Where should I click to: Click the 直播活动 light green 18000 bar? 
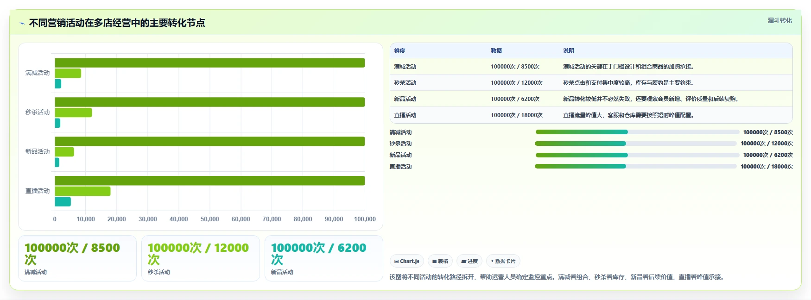point(82,191)
